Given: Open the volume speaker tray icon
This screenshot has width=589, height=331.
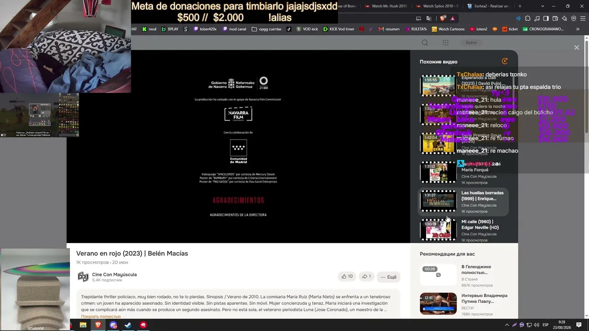Looking at the screenshot, I should pyautogui.click(x=537, y=325).
